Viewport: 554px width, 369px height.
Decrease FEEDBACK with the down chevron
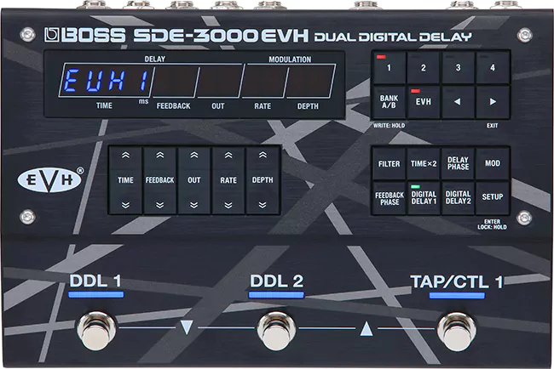pyautogui.click(x=159, y=205)
